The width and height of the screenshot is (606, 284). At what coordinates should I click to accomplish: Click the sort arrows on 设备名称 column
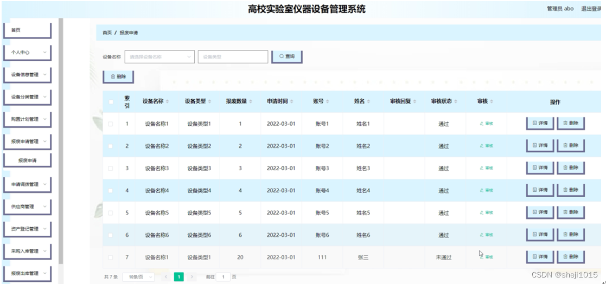(x=167, y=101)
